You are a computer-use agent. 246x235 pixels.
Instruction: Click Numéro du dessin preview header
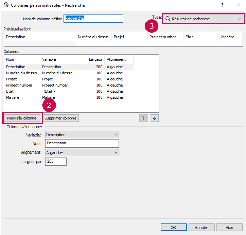(94, 37)
